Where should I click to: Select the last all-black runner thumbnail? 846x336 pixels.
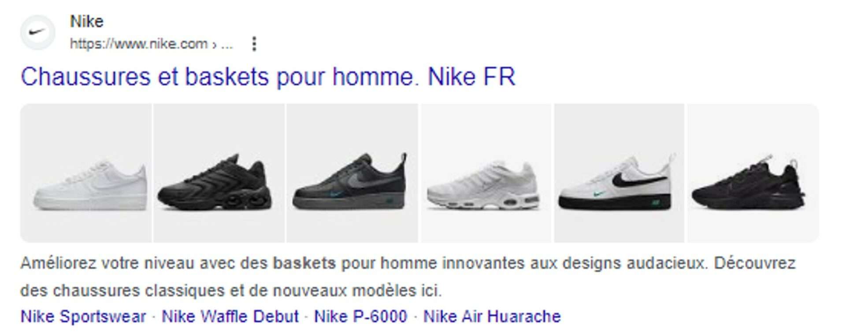click(753, 173)
